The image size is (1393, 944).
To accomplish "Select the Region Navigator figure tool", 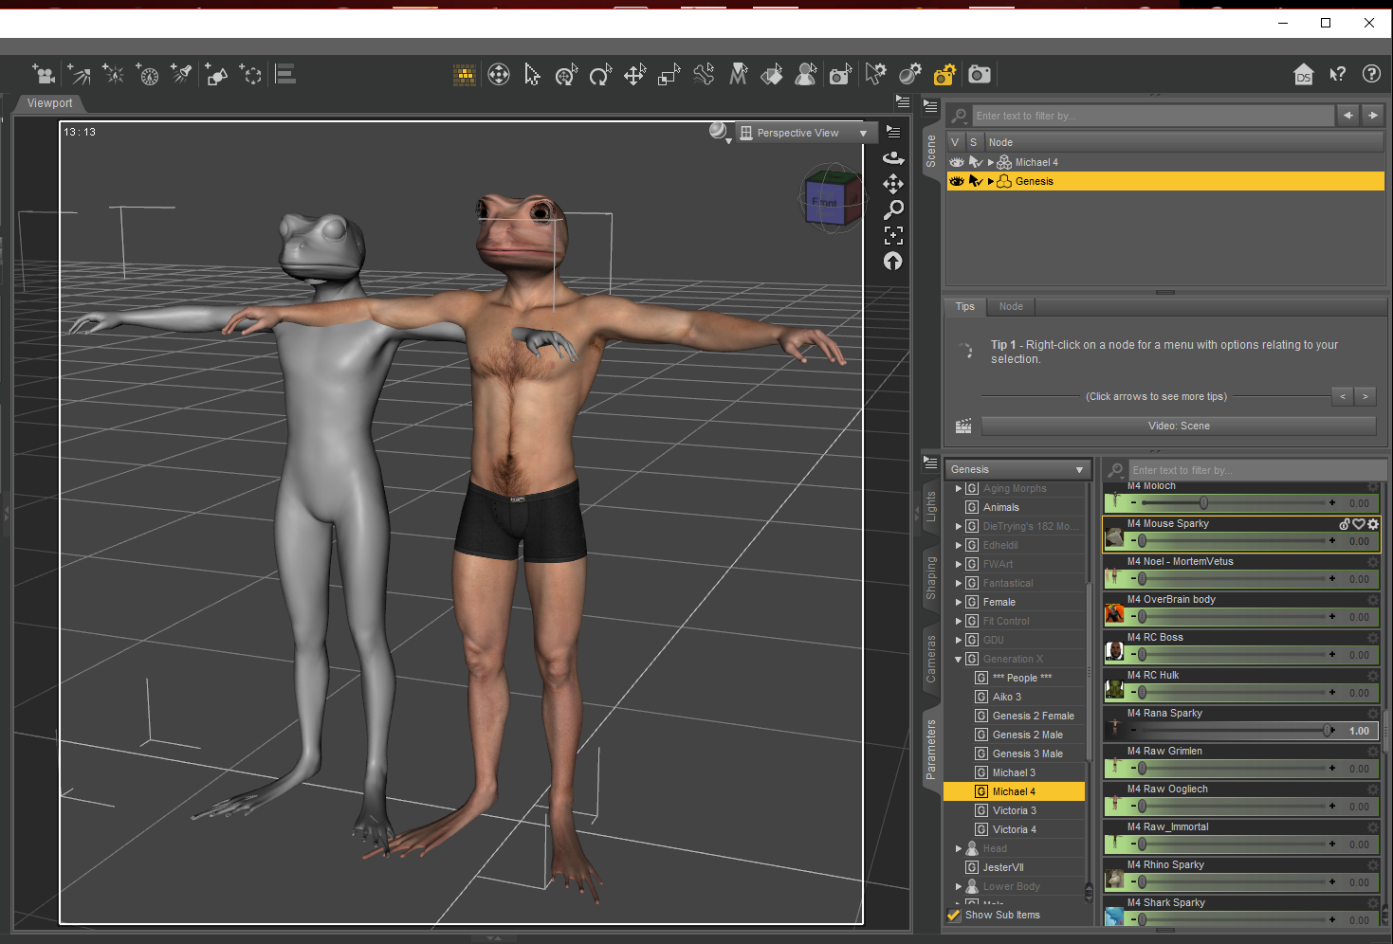I will coord(806,75).
